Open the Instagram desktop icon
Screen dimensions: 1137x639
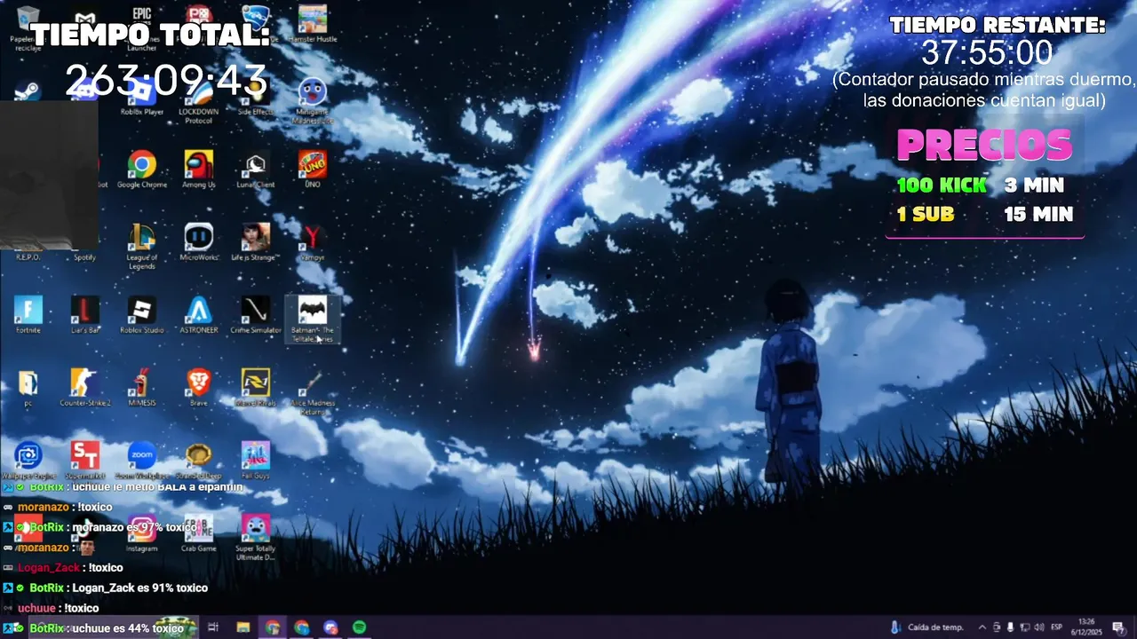(x=141, y=532)
